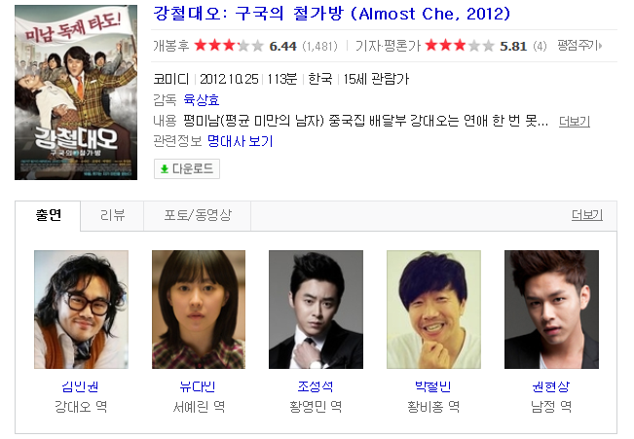Switch to the 포토/동영상 tab
This screenshot has height=439, width=634.
point(198,215)
